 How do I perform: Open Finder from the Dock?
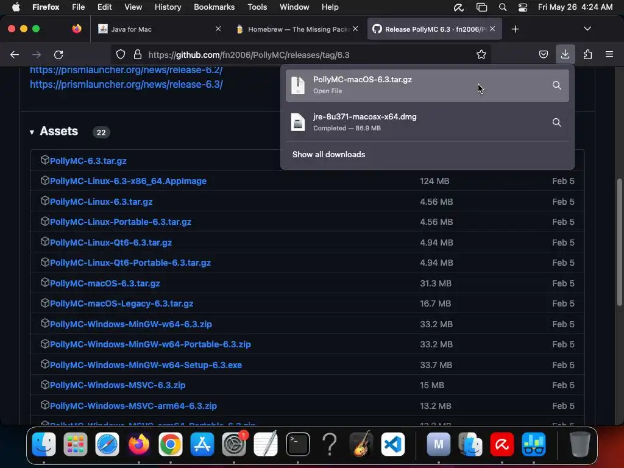click(44, 444)
